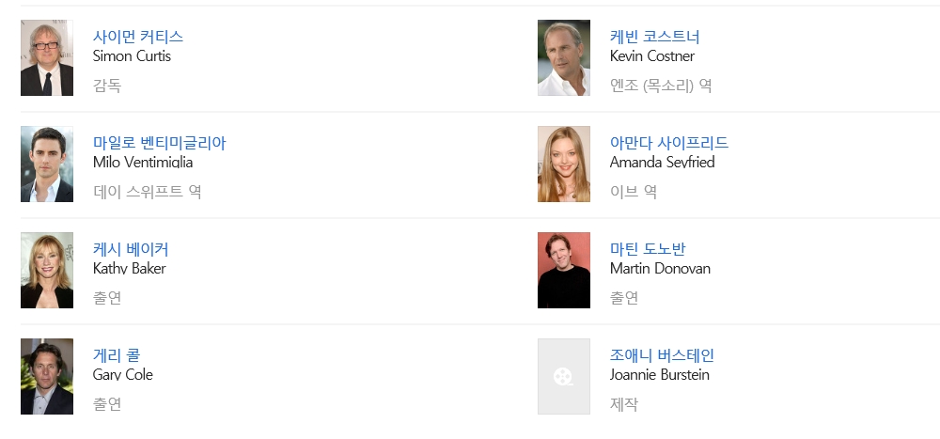Image resolution: width=940 pixels, height=439 pixels.
Task: Open the 사이먼 커티스 name link
Action: click(138, 37)
